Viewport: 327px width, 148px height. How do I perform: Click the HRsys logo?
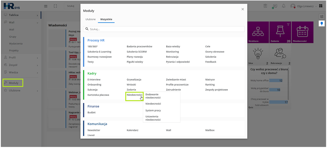tap(12, 6)
